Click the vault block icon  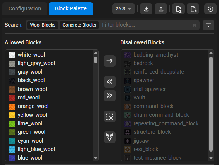128,98
